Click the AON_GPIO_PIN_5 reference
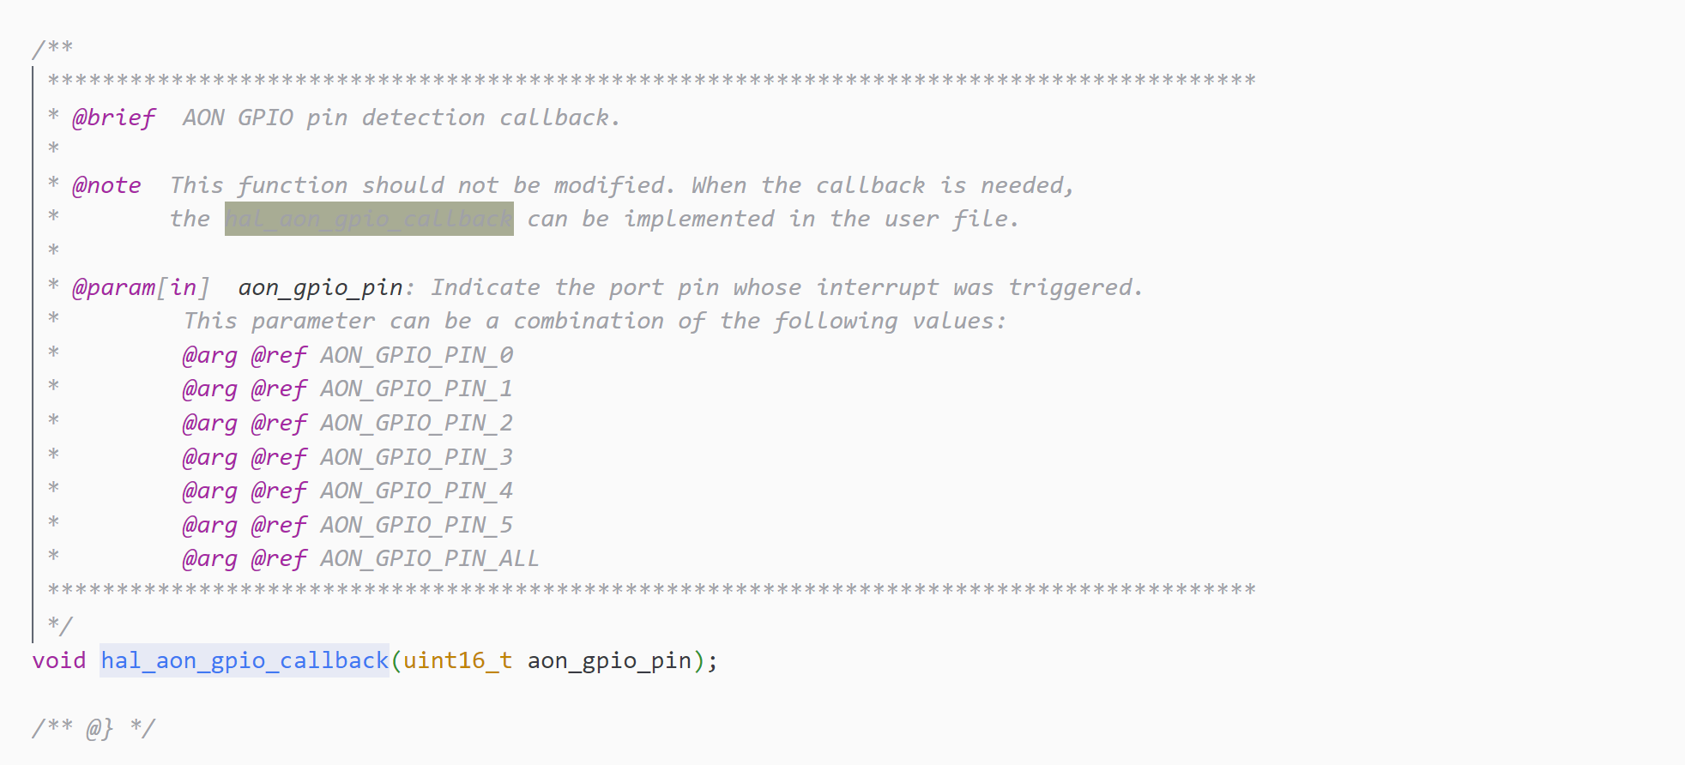The image size is (1685, 765). [x=416, y=525]
